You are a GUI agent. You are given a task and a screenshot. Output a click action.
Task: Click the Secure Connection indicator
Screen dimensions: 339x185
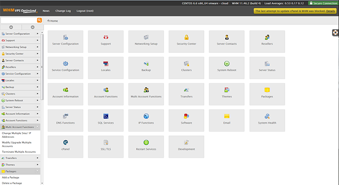(x=323, y=3)
